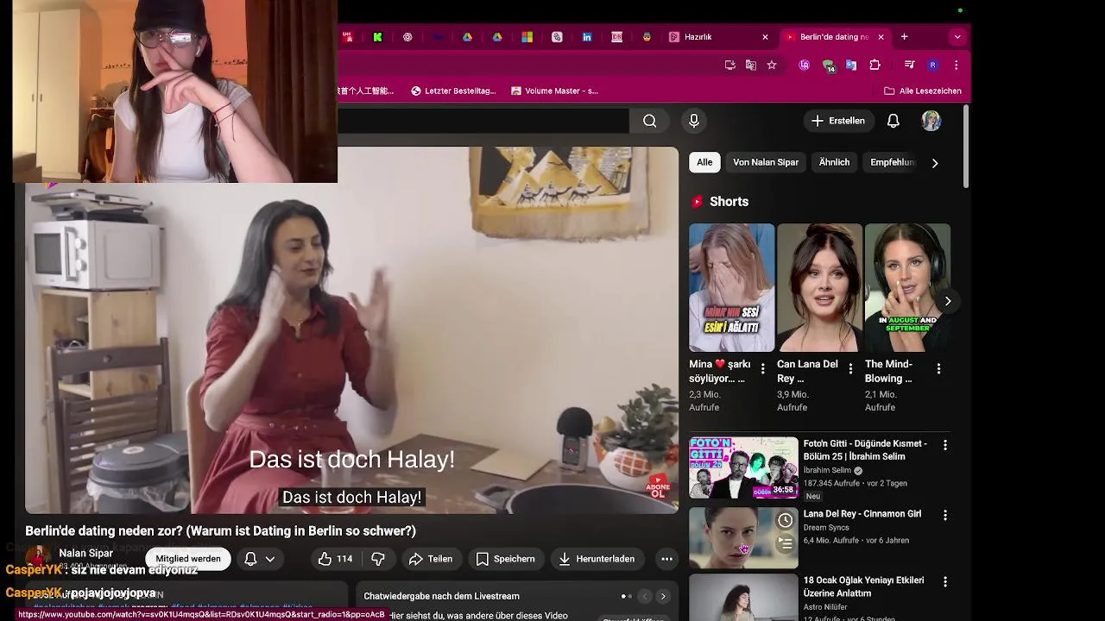Click the Erstellen create button
The height and width of the screenshot is (621, 1105).
tap(837, 121)
